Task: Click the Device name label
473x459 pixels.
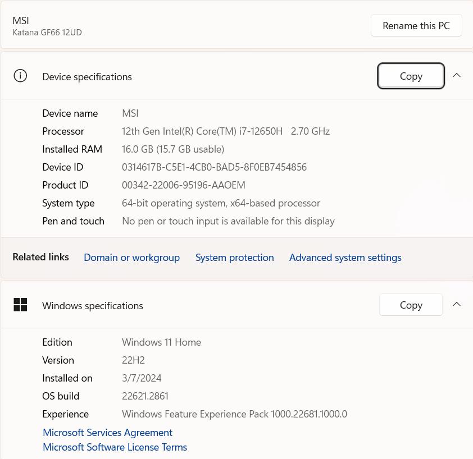Action: 70,113
